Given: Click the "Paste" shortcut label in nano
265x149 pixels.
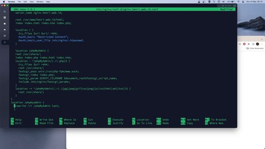Looking at the screenshot, I should 92,123.
